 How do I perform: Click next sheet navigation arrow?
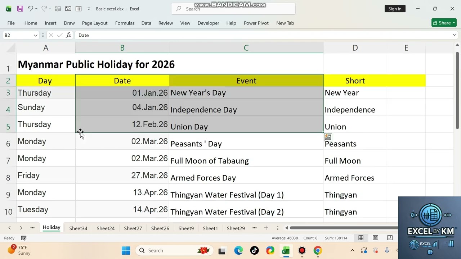21,228
